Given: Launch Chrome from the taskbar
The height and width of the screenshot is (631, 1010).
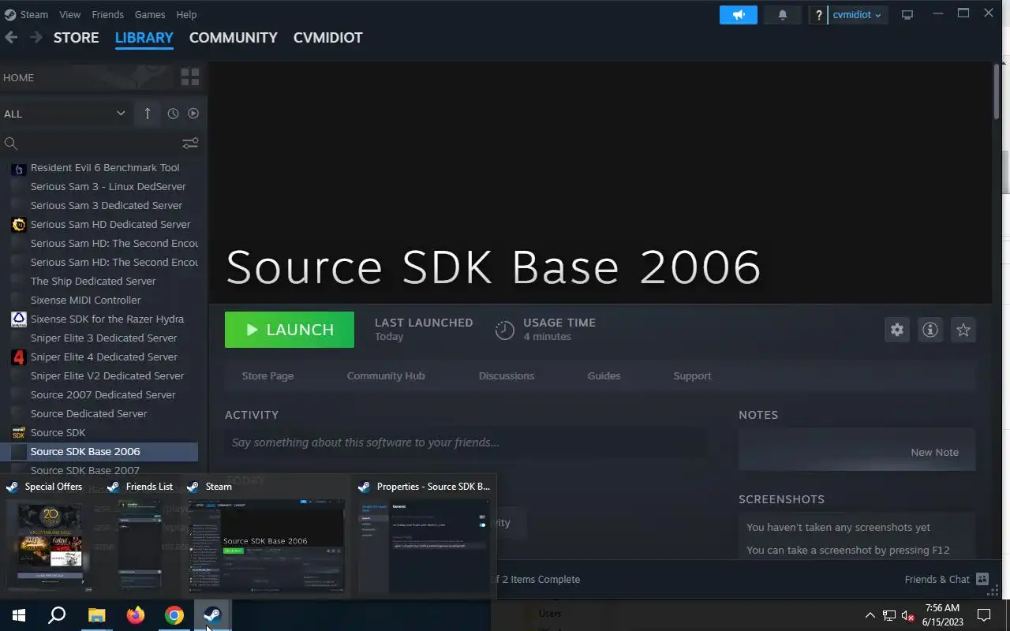Looking at the screenshot, I should click(174, 615).
